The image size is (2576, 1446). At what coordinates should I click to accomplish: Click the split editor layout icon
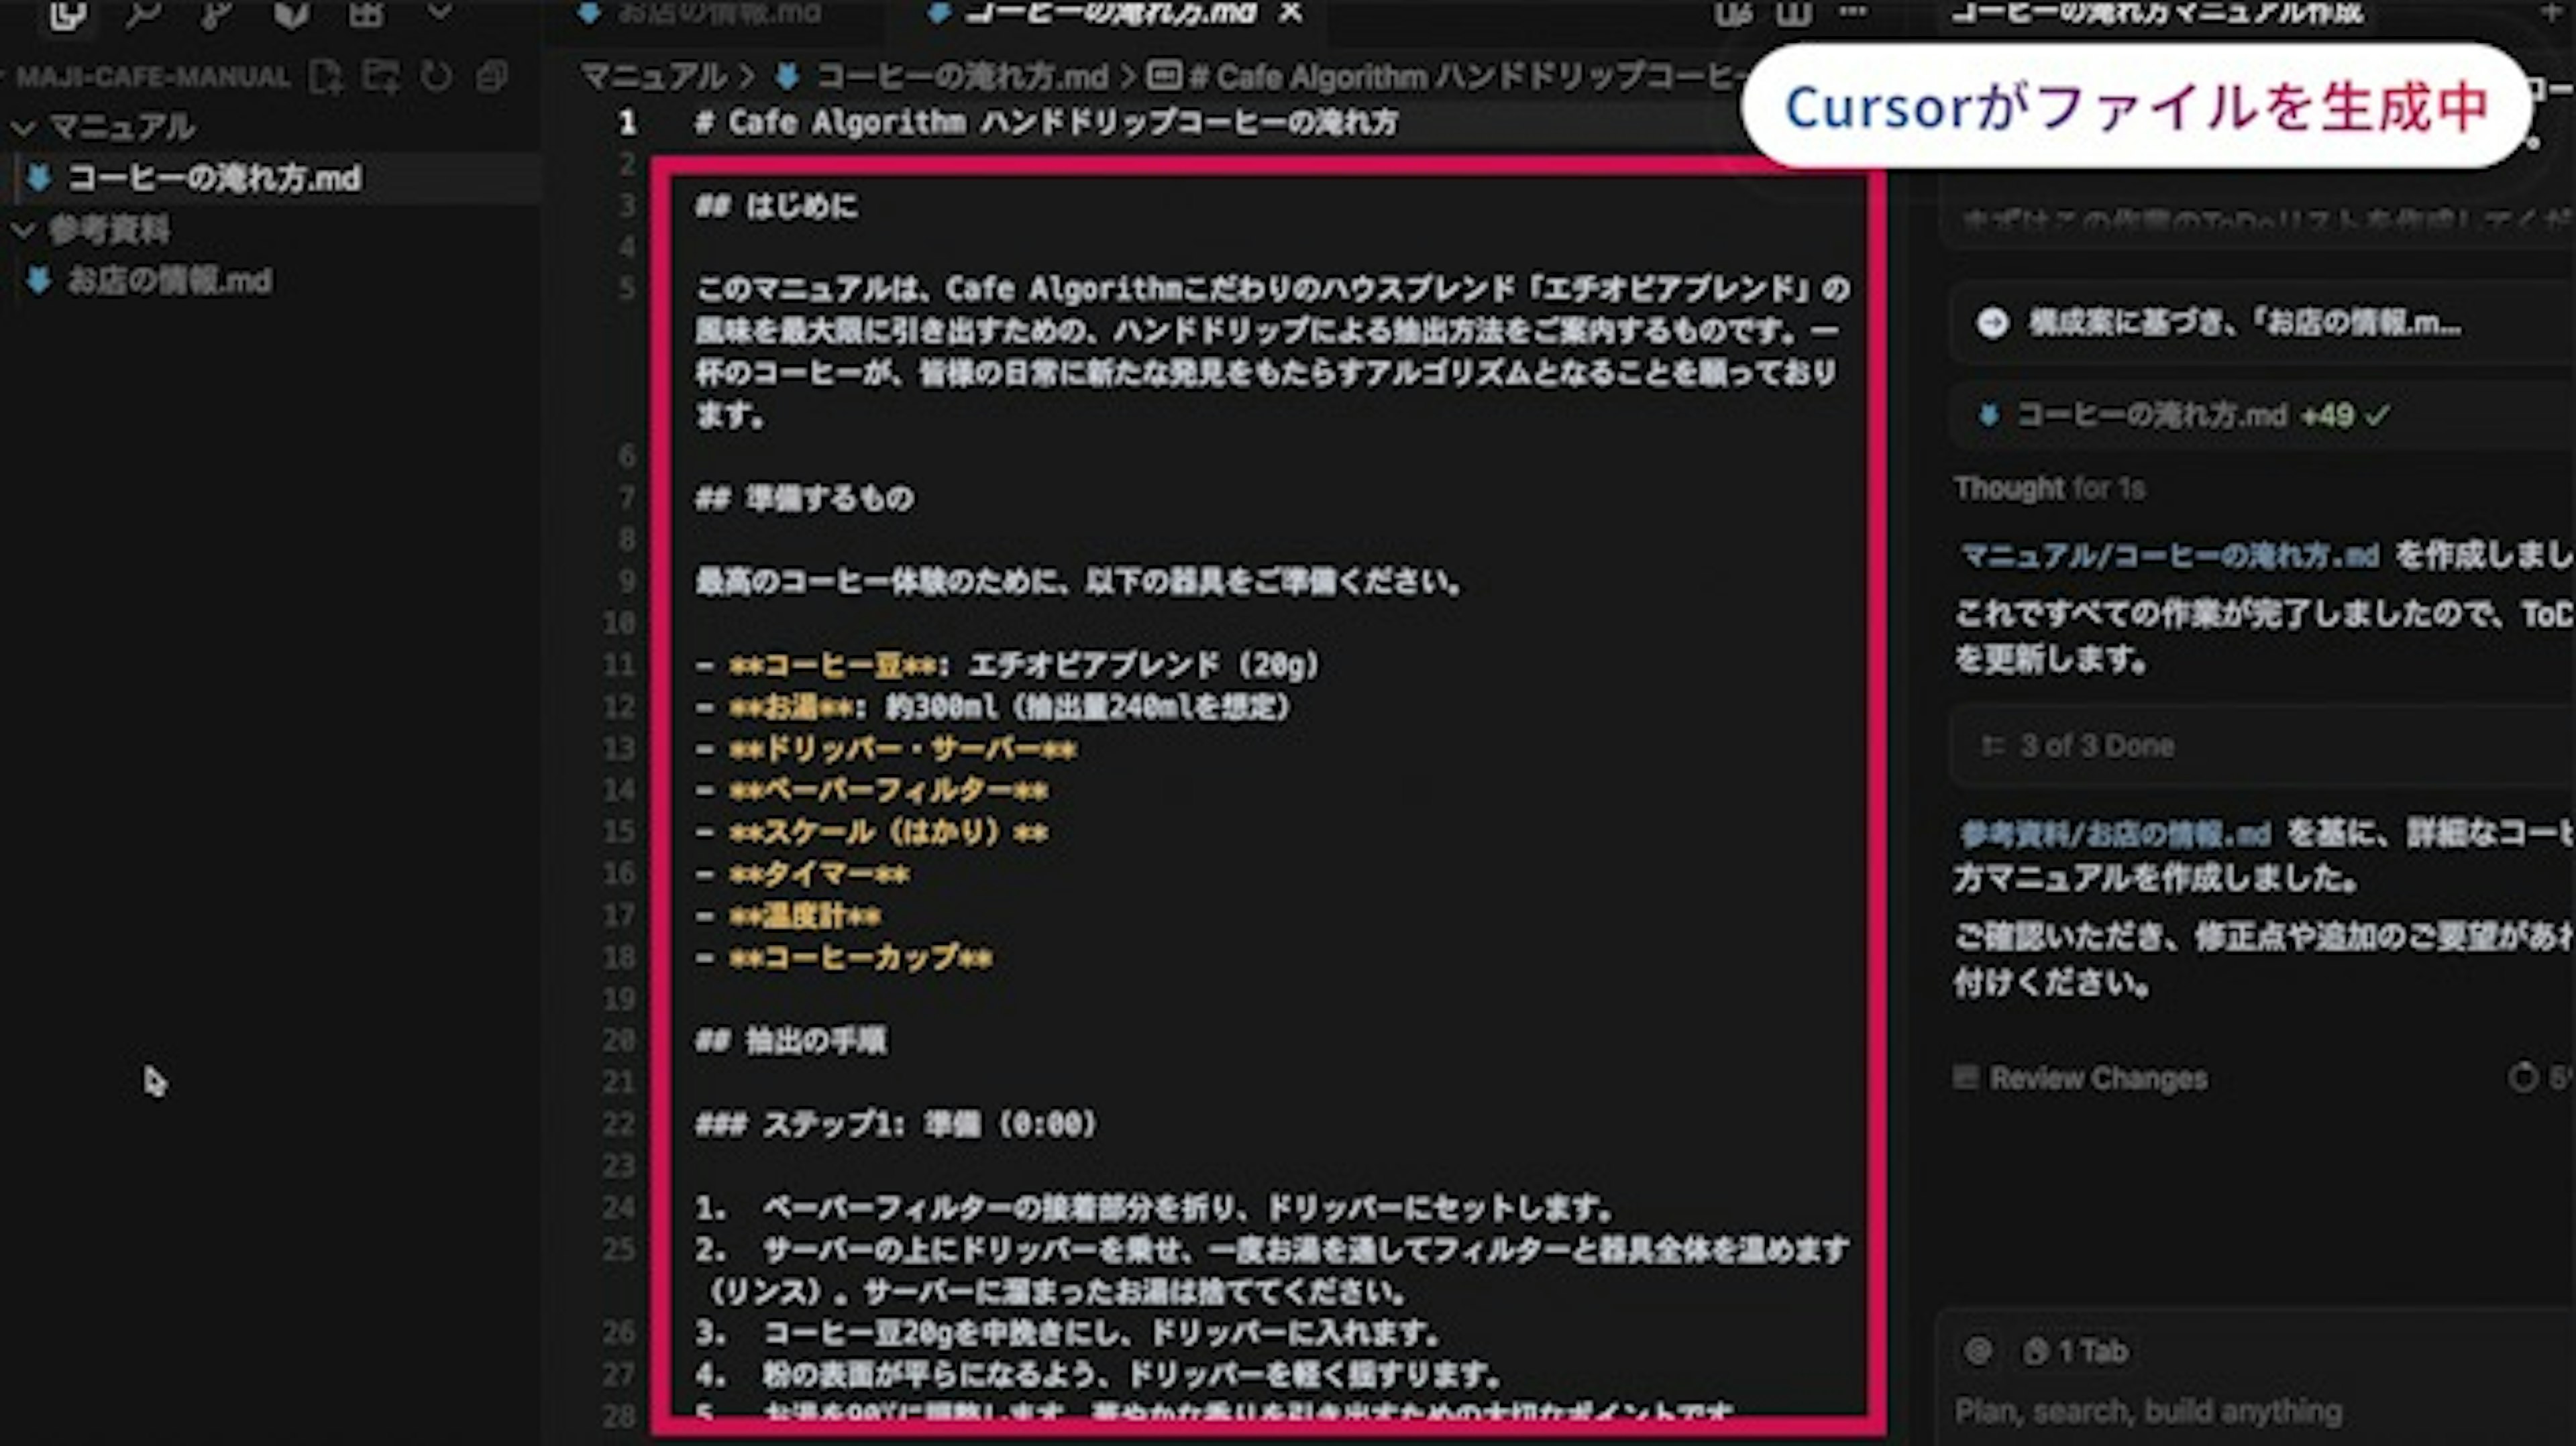pos(1794,14)
